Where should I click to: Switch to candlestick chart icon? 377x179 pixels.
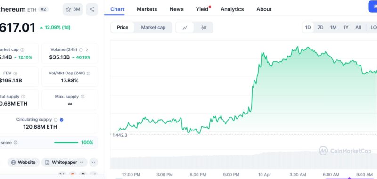pos(204,28)
